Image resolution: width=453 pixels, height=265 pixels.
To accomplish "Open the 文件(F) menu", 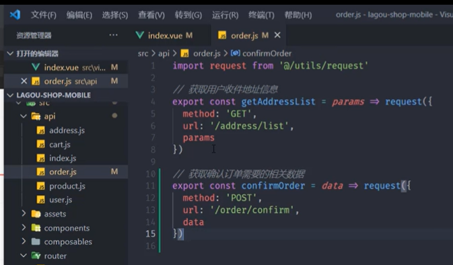I will (x=43, y=15).
